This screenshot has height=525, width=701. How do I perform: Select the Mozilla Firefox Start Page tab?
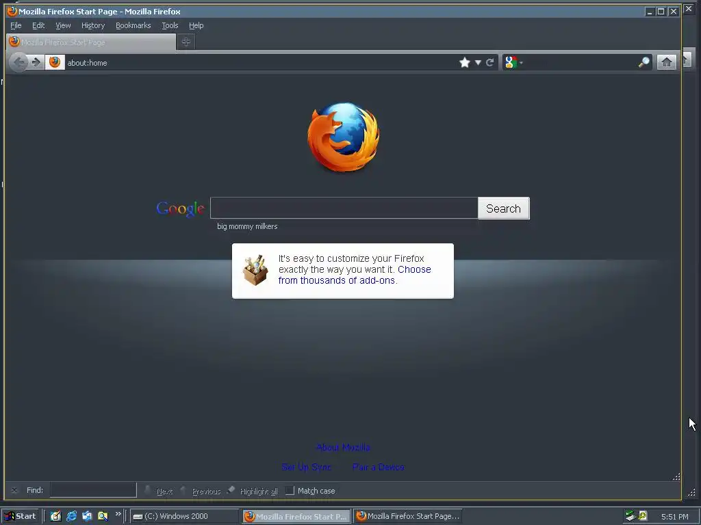[x=91, y=42]
